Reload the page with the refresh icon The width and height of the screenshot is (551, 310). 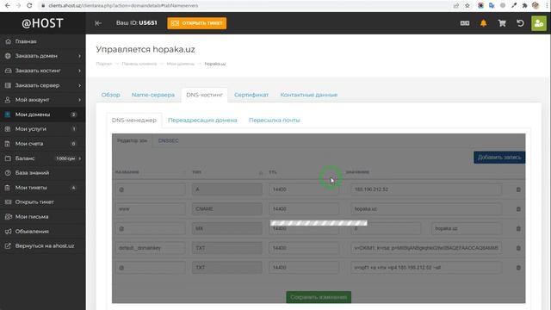[29, 6]
